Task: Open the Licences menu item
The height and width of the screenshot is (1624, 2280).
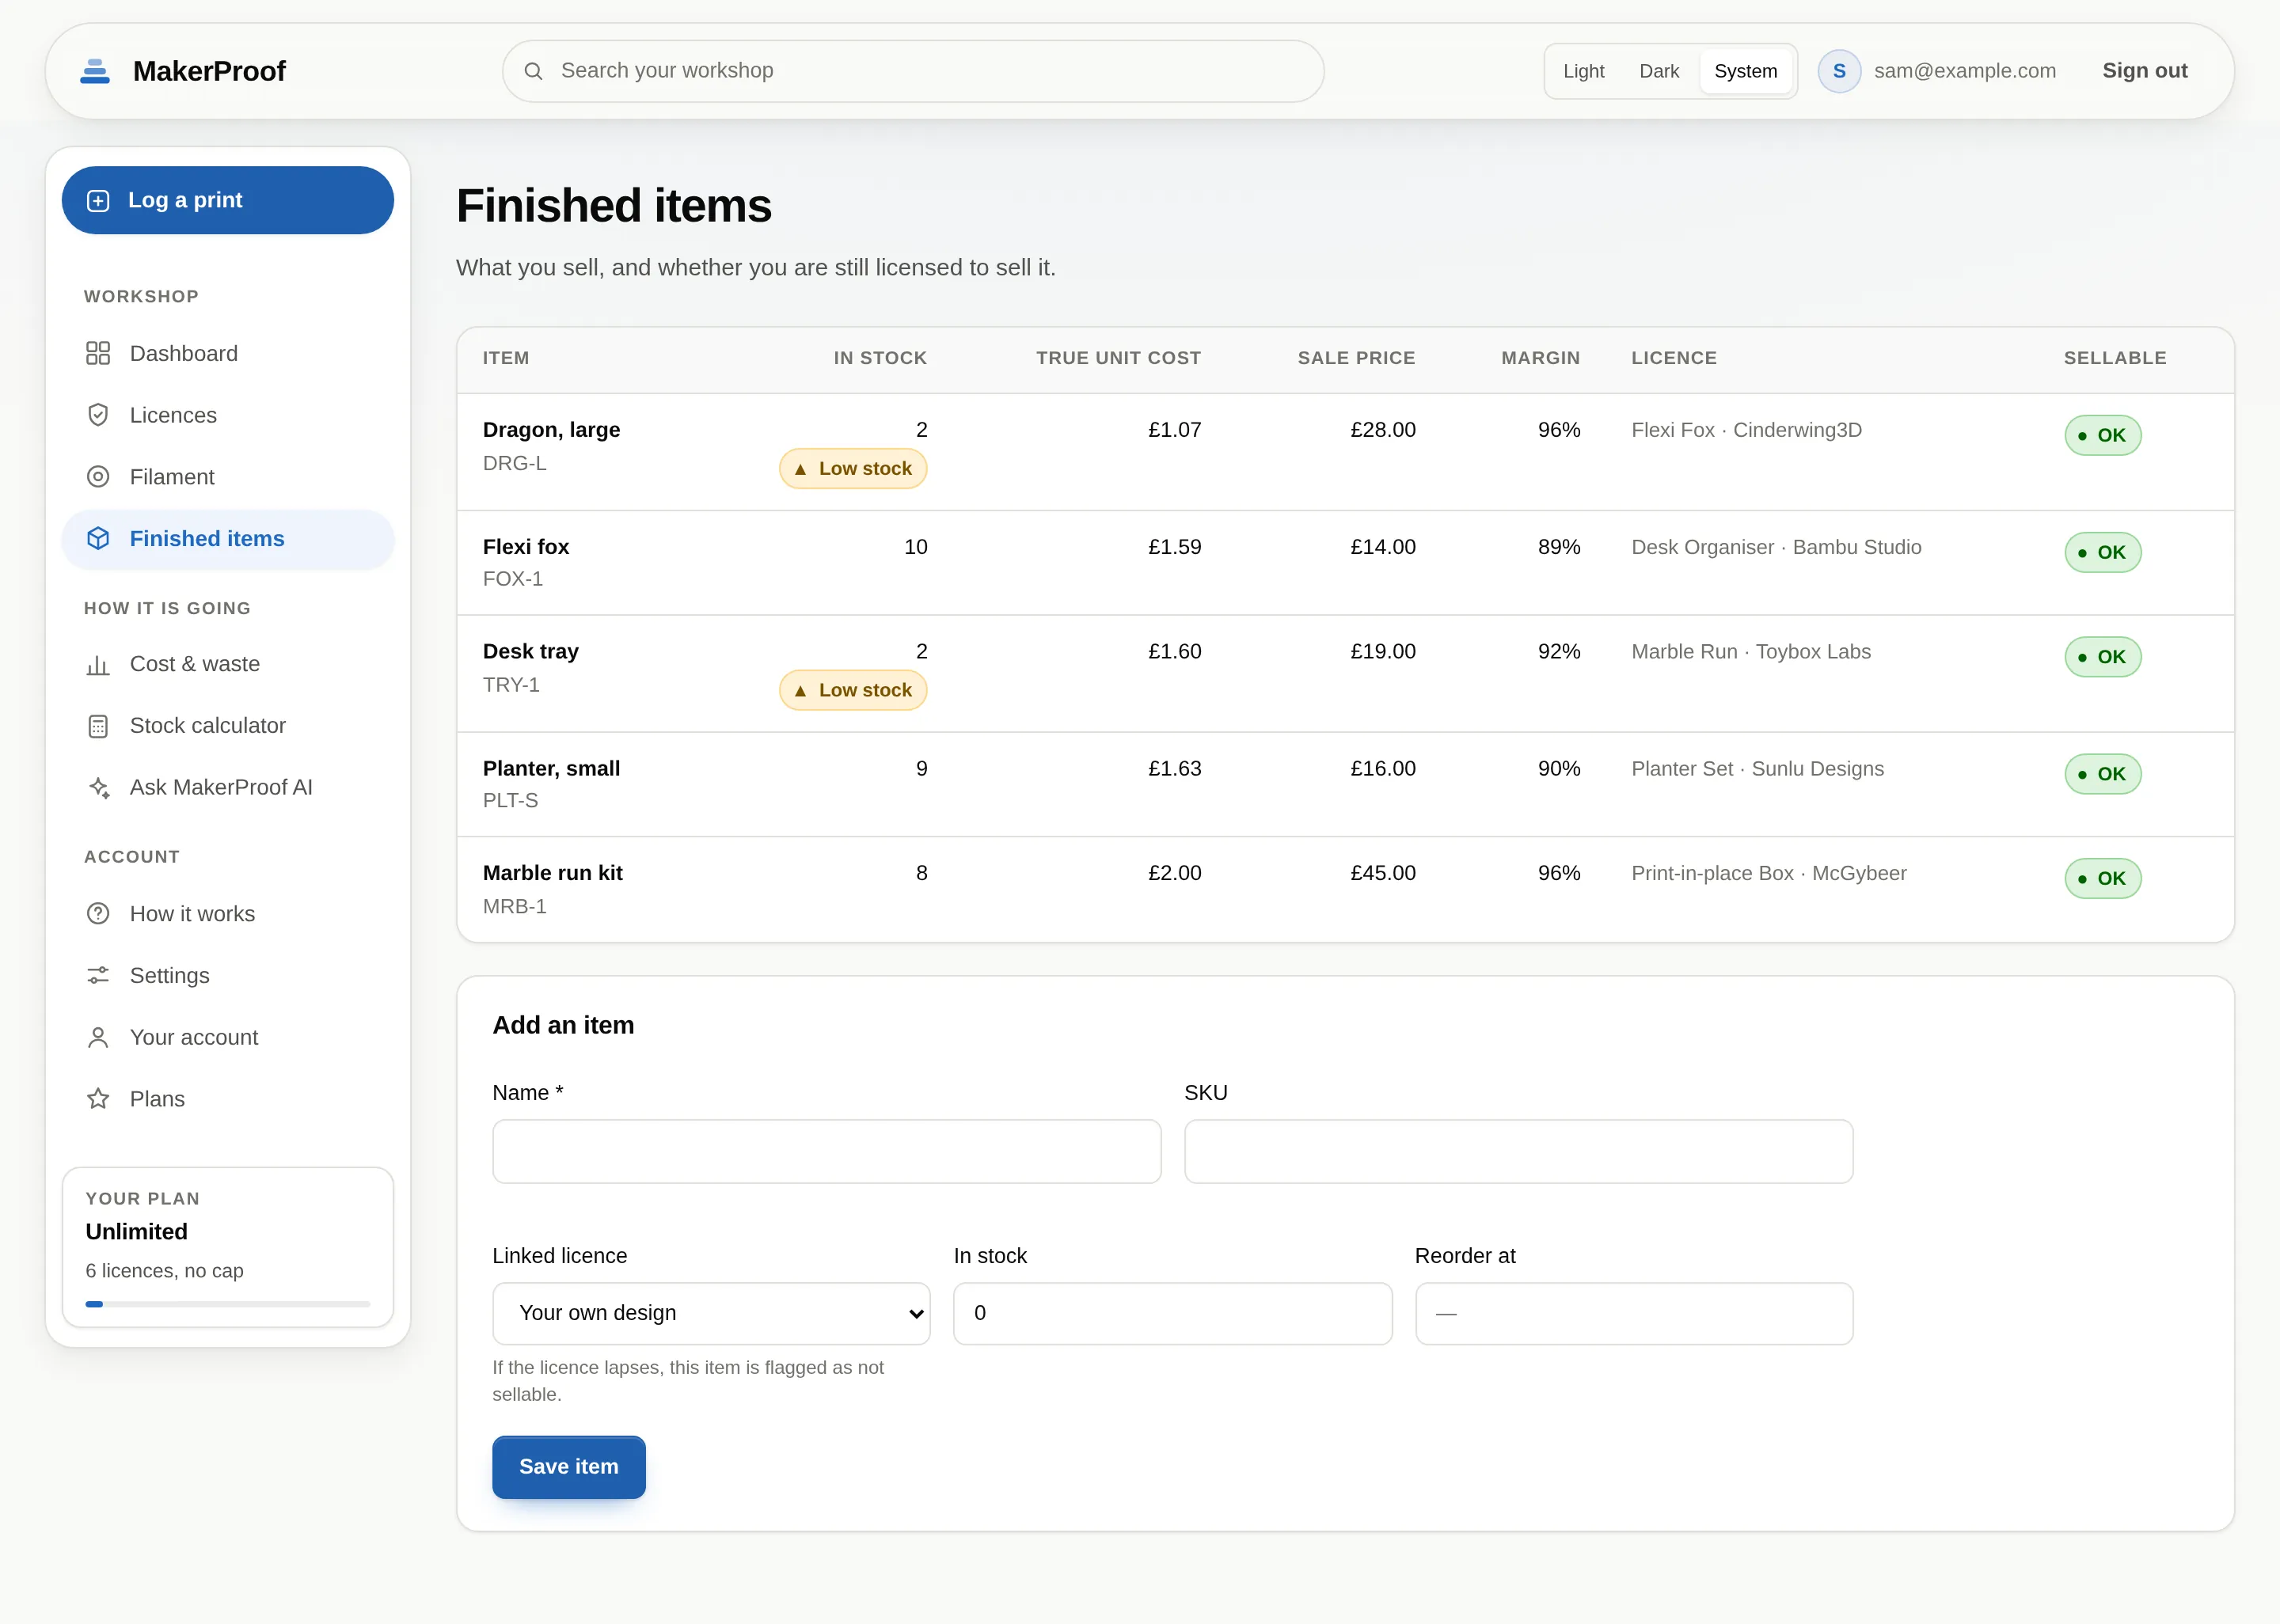Action: coord(228,415)
